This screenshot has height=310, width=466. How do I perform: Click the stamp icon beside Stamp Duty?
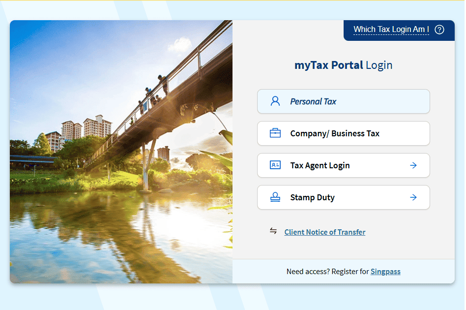[x=275, y=197]
